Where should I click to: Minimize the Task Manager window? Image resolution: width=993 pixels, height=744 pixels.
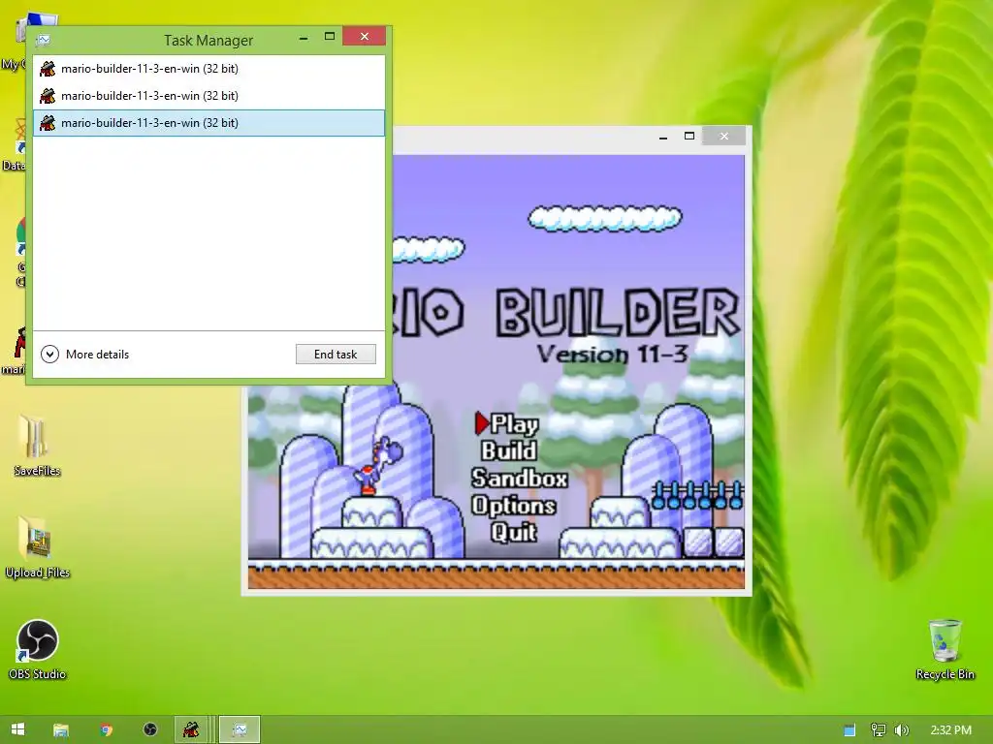coord(304,38)
